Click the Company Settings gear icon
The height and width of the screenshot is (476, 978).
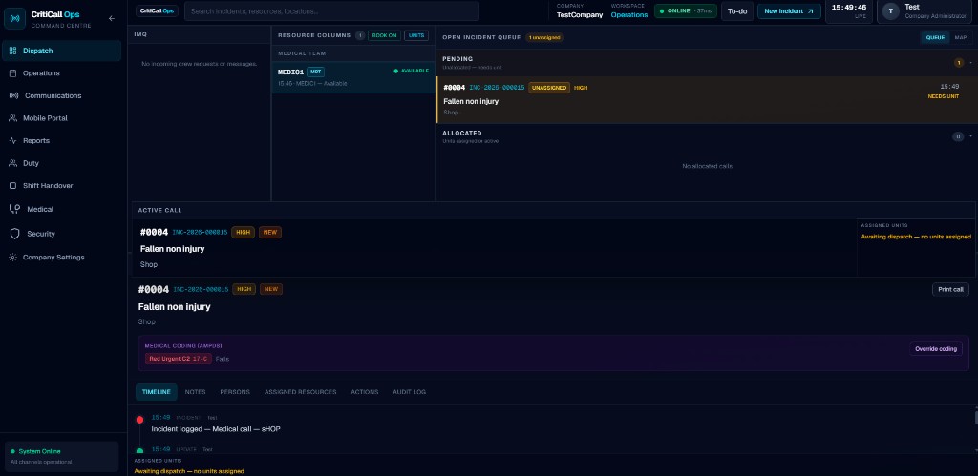pos(12,258)
